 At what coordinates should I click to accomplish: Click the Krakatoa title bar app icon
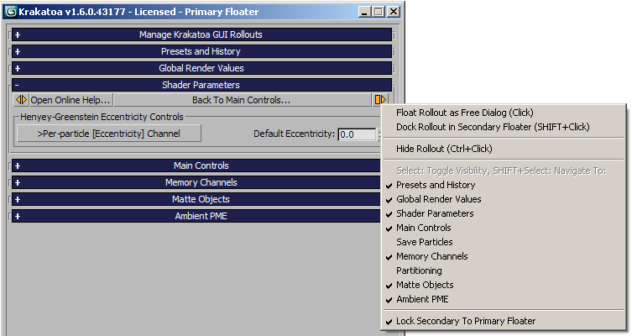coord(11,12)
